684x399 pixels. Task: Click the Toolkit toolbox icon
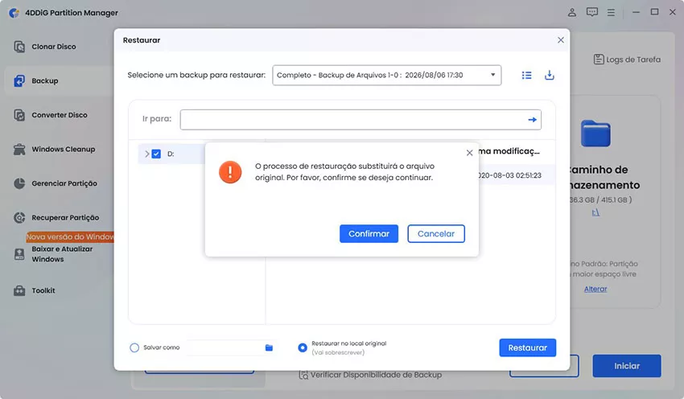pos(19,290)
